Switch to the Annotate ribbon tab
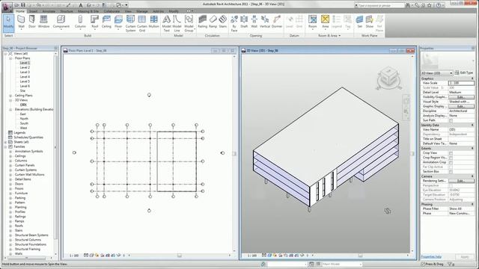The height and width of the screenshot is (269, 479). (x=49, y=11)
